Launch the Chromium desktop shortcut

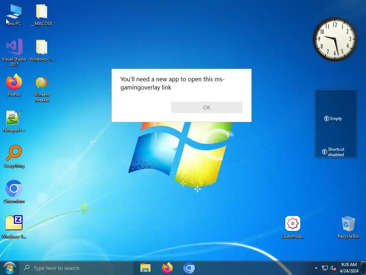click(14, 192)
